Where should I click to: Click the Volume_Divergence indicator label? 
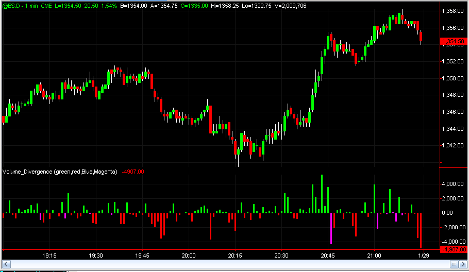(60, 172)
